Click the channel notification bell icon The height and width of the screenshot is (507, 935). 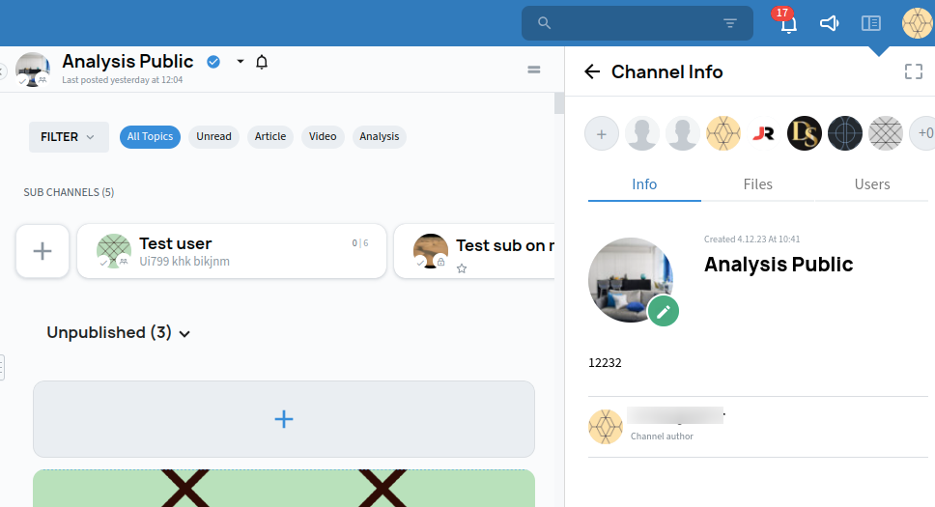tap(262, 62)
